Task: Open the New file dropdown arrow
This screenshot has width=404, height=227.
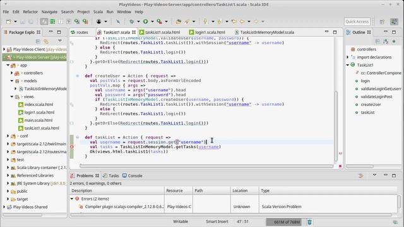Action: (15, 21)
